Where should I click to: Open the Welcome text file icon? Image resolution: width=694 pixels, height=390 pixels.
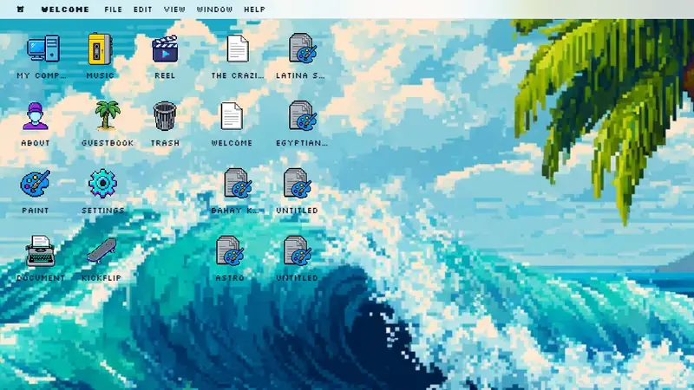(232, 116)
